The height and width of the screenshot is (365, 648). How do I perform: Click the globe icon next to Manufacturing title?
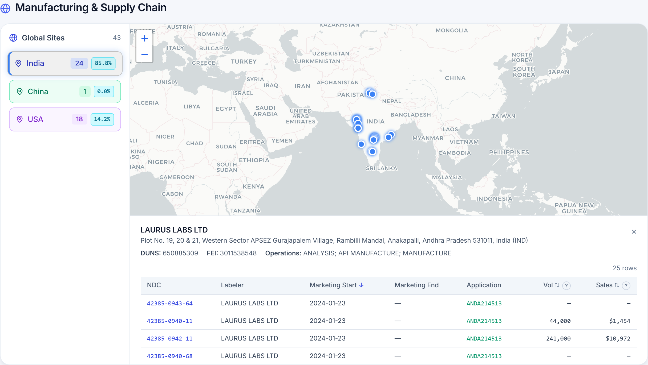(5, 8)
